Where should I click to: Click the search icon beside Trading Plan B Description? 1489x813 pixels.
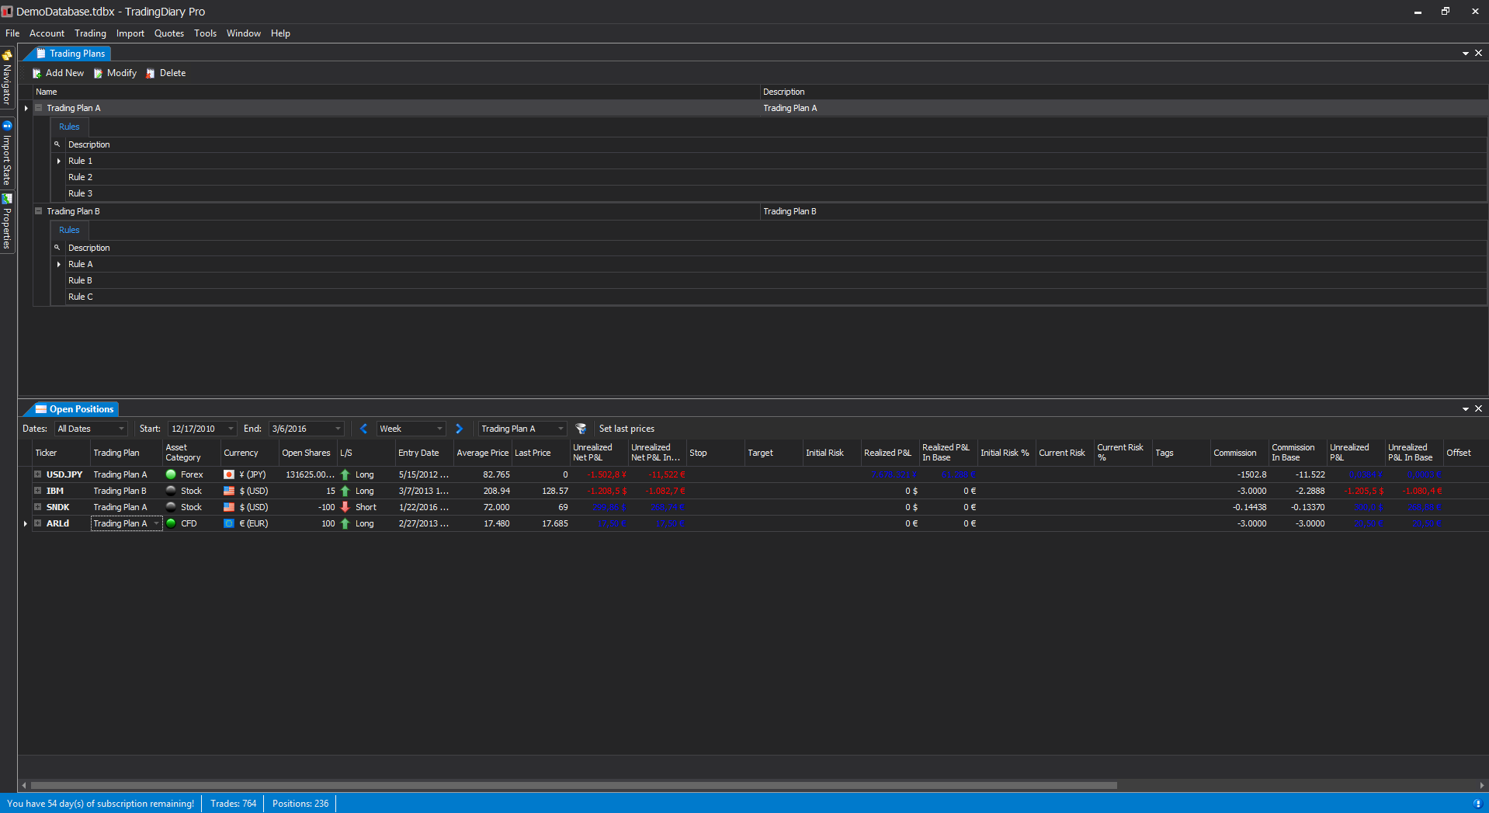pos(57,248)
